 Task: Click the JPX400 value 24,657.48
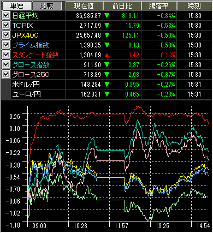[x=88, y=35]
